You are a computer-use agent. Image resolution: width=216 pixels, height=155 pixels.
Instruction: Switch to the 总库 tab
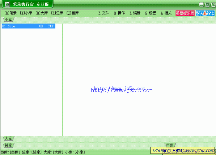tap(8, 145)
